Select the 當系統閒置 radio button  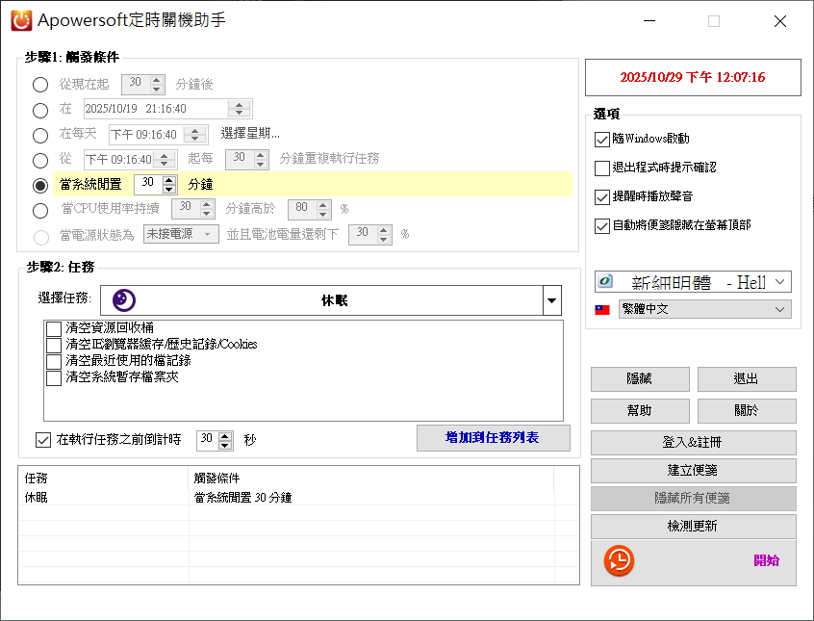point(40,185)
